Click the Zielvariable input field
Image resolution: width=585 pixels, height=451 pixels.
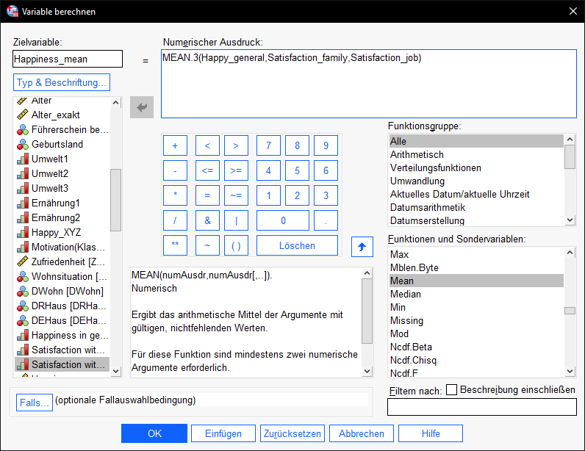68,59
